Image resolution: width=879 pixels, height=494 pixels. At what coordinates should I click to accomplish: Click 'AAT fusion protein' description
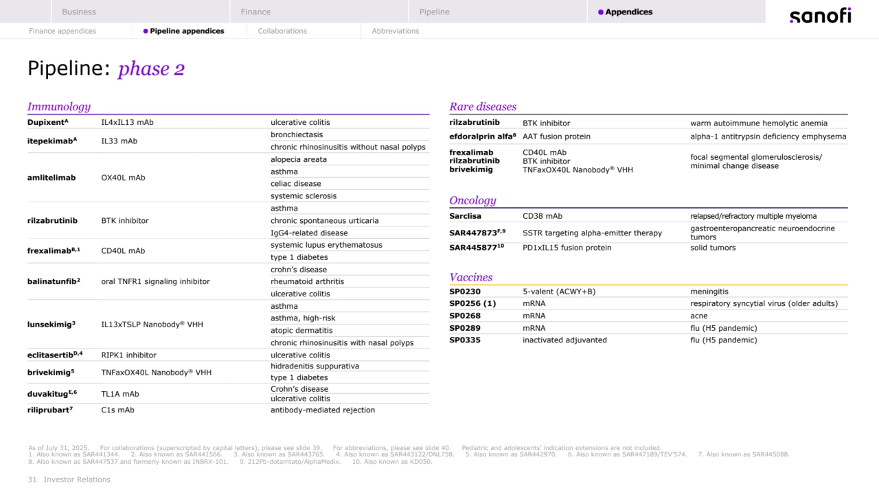(556, 137)
